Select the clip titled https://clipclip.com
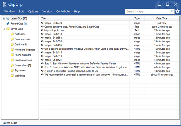The width and height of the screenshot is (181, 126). (54, 30)
